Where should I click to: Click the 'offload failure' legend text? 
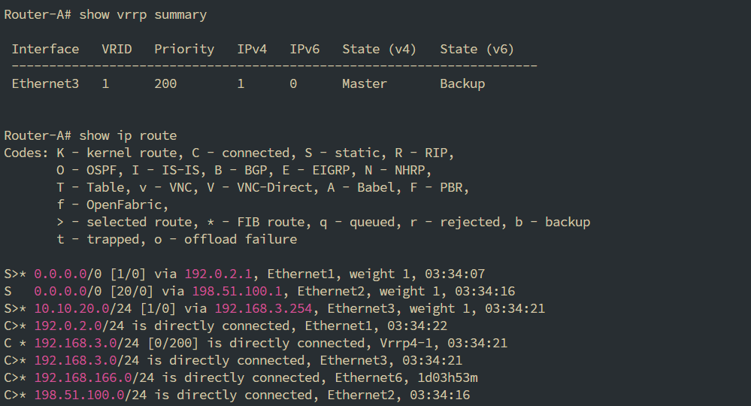pyautogui.click(x=241, y=239)
